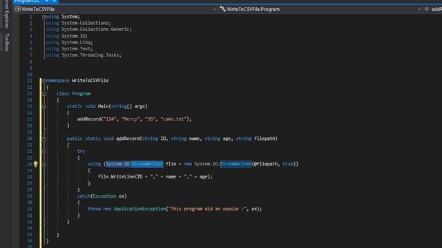The height and width of the screenshot is (248, 442).
Task: Click the method icon before the addR member box
Action: 427,9
